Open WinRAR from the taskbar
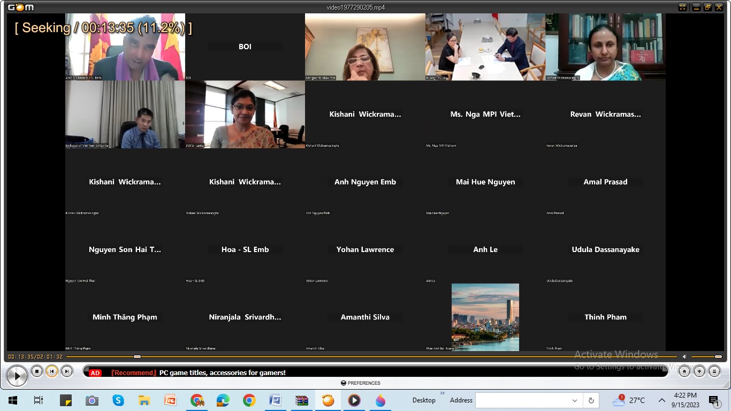This screenshot has height=411, width=731. pos(302,400)
